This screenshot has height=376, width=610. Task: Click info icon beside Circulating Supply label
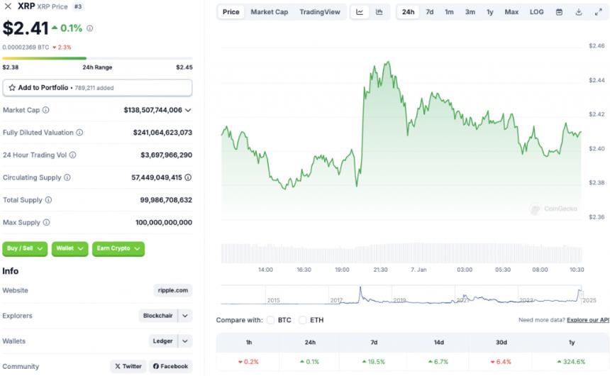(x=67, y=177)
